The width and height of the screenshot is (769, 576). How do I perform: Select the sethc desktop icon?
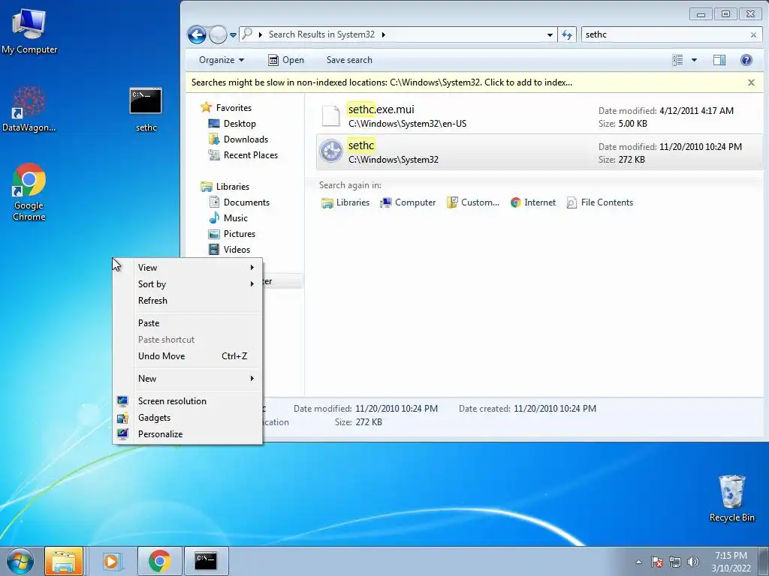[146, 109]
